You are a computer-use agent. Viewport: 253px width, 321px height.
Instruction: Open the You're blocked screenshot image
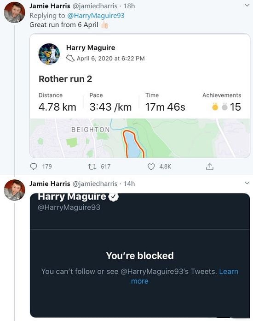[140, 256]
